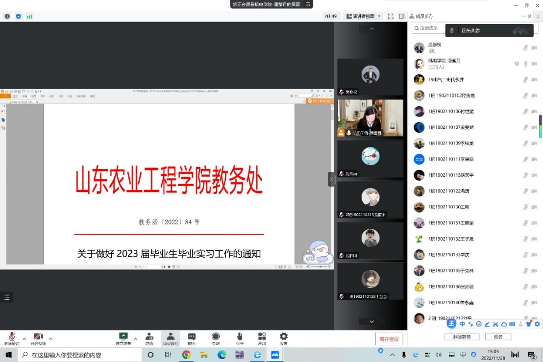
Task: Open the Share Screen option
Action: (123, 338)
